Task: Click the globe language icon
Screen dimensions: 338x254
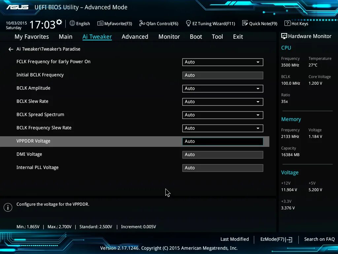Action: [x=72, y=23]
